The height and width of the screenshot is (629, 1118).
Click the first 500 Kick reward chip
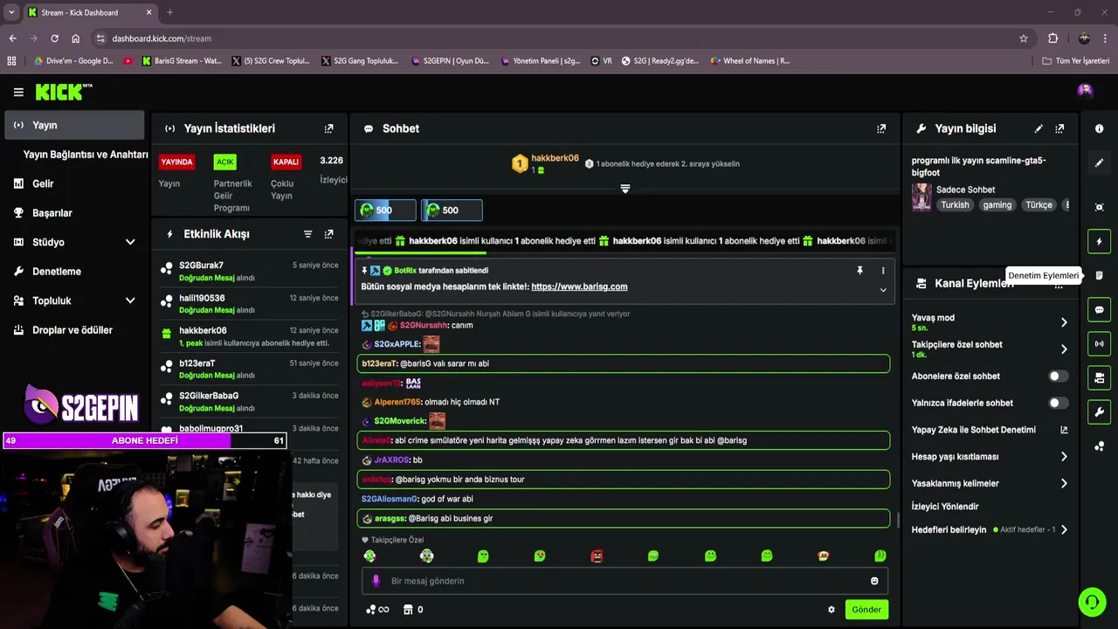(x=385, y=210)
